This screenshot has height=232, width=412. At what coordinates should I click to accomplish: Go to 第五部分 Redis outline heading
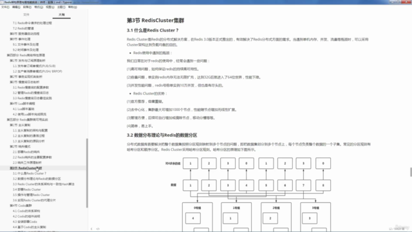[27, 120]
